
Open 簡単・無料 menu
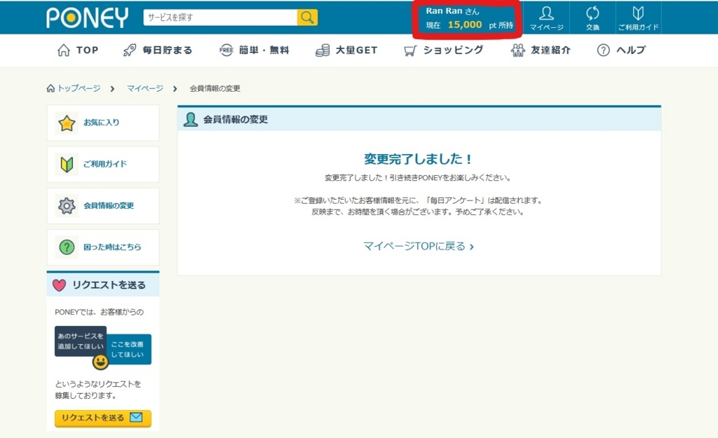264,50
